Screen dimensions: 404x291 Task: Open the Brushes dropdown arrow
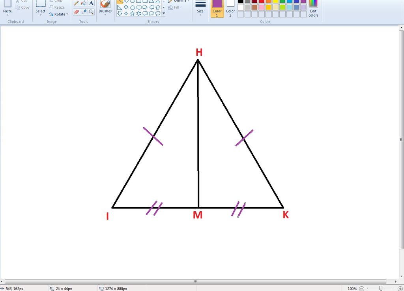105,15
